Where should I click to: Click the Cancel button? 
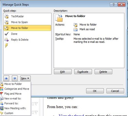[x=115, y=91]
